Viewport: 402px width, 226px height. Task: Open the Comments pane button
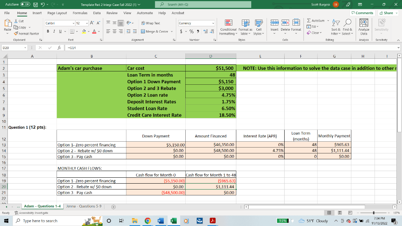tap(362, 13)
